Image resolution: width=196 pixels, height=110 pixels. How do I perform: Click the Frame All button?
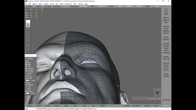156,106
